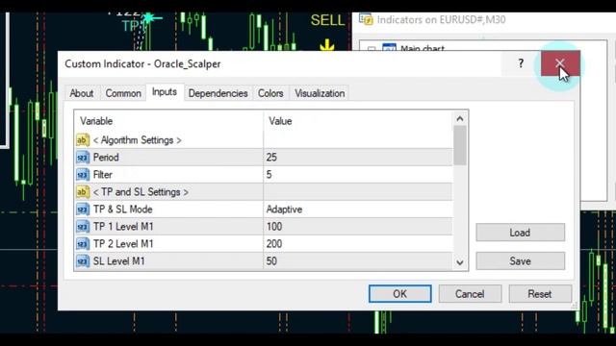This screenshot has height=346, width=616.
Task: Select the 'Period' variable label
Action: [106, 158]
